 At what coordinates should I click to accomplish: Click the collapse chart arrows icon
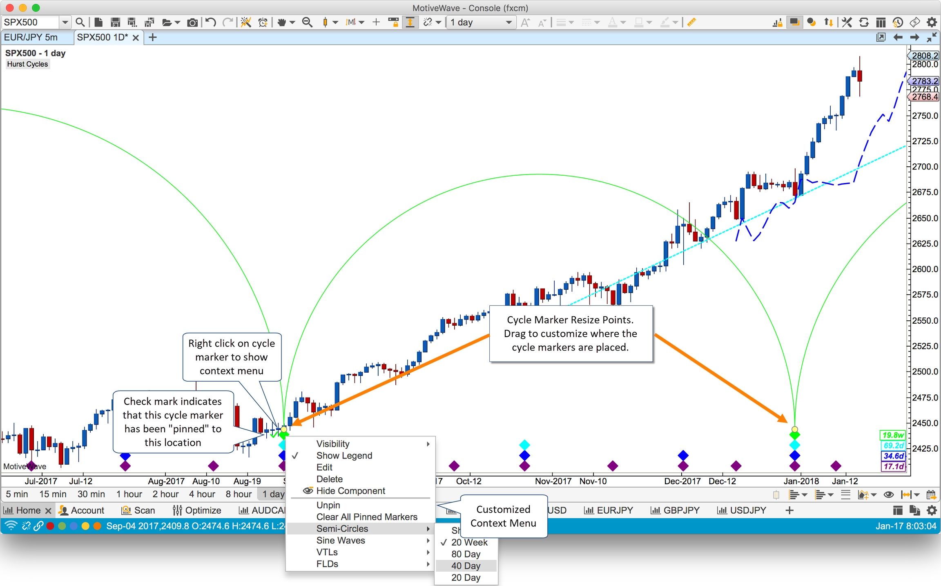click(x=932, y=37)
